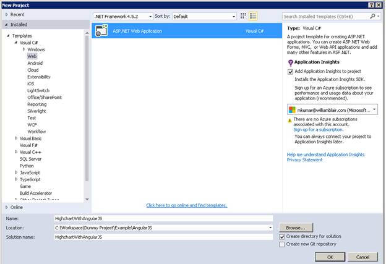Screen dimensions: 386x264
Task: Toggle Create directory for solution checkbox
Action: pos(282,237)
